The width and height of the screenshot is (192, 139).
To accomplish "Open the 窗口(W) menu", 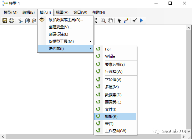I will (x=80, y=12).
